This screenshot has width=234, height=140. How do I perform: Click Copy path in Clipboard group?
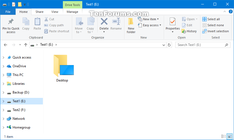[x=54, y=25]
